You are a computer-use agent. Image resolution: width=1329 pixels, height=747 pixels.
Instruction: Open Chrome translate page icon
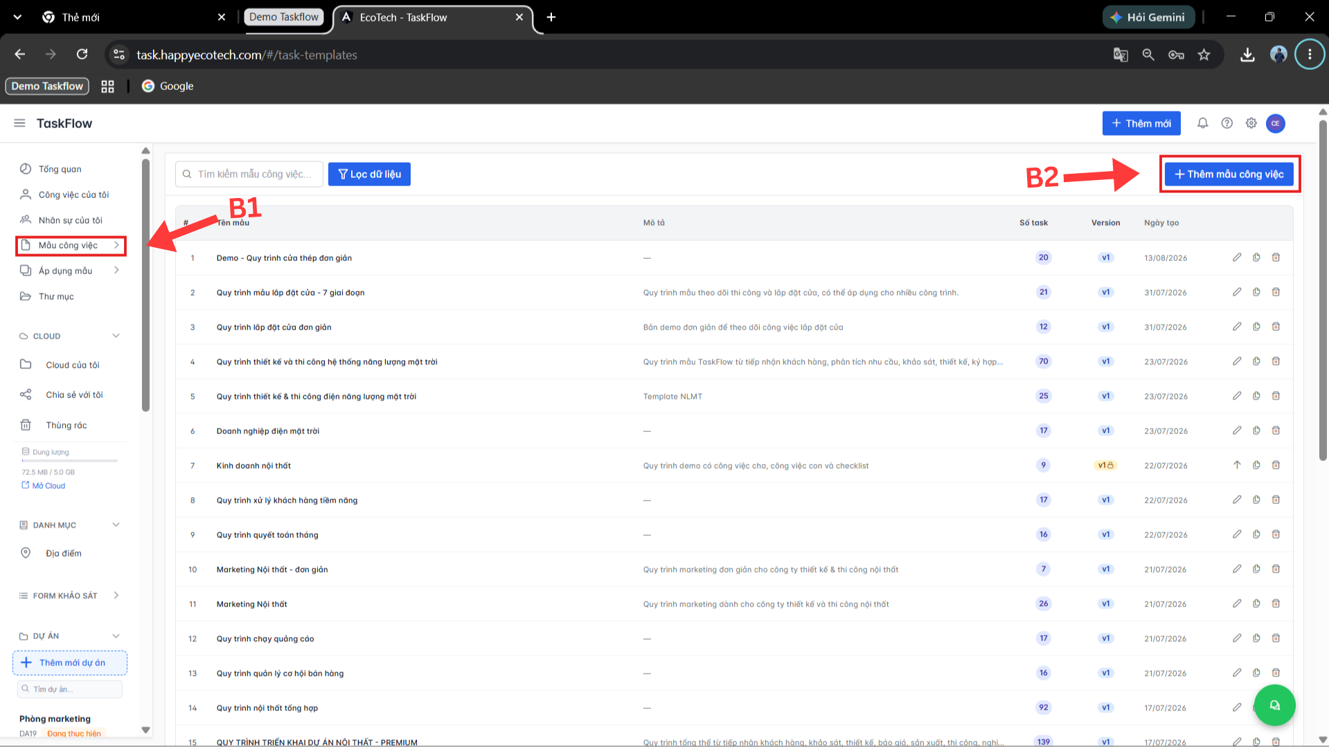tap(1121, 55)
